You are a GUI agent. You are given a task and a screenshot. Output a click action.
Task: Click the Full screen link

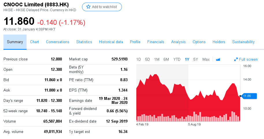click(x=248, y=60)
